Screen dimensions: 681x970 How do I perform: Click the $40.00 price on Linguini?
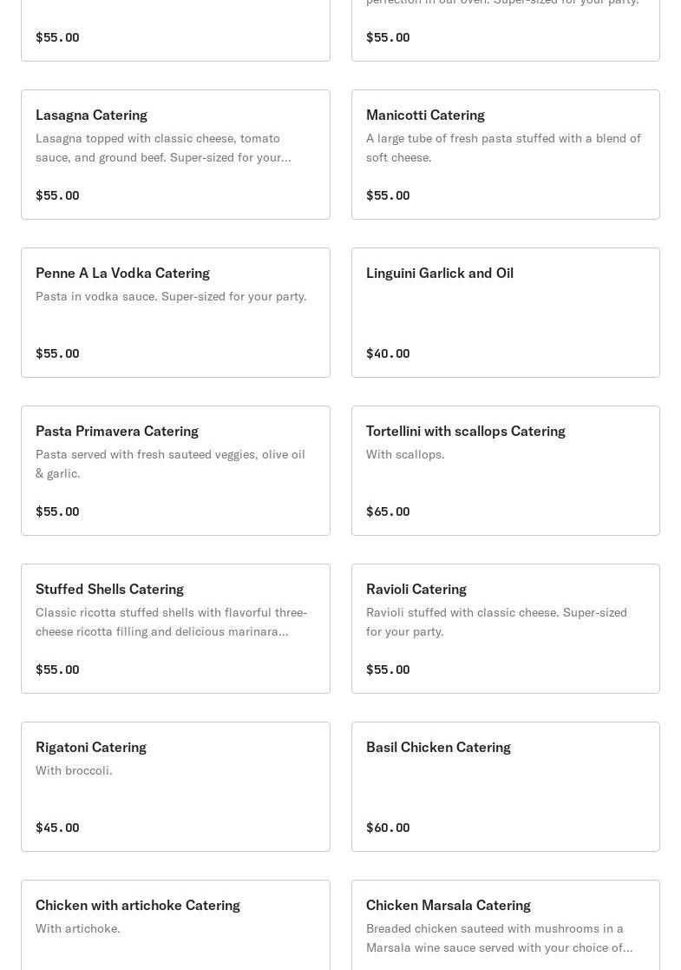(x=388, y=353)
